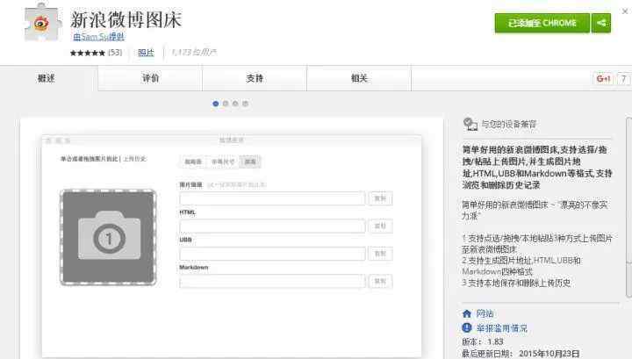Click the Sina Weibo extension logo icon
The width and height of the screenshot is (632, 359).
coord(43,25)
